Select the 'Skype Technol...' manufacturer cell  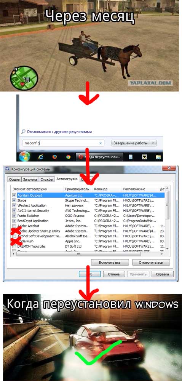coord(77,200)
